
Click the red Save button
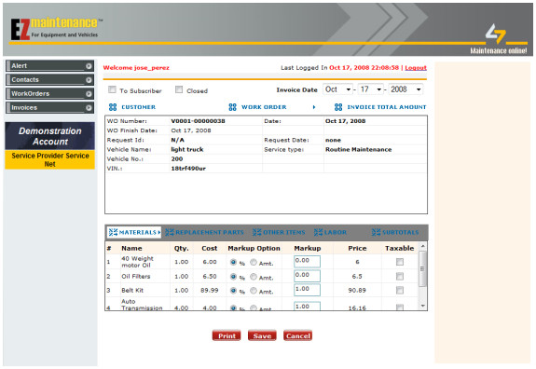coord(262,335)
